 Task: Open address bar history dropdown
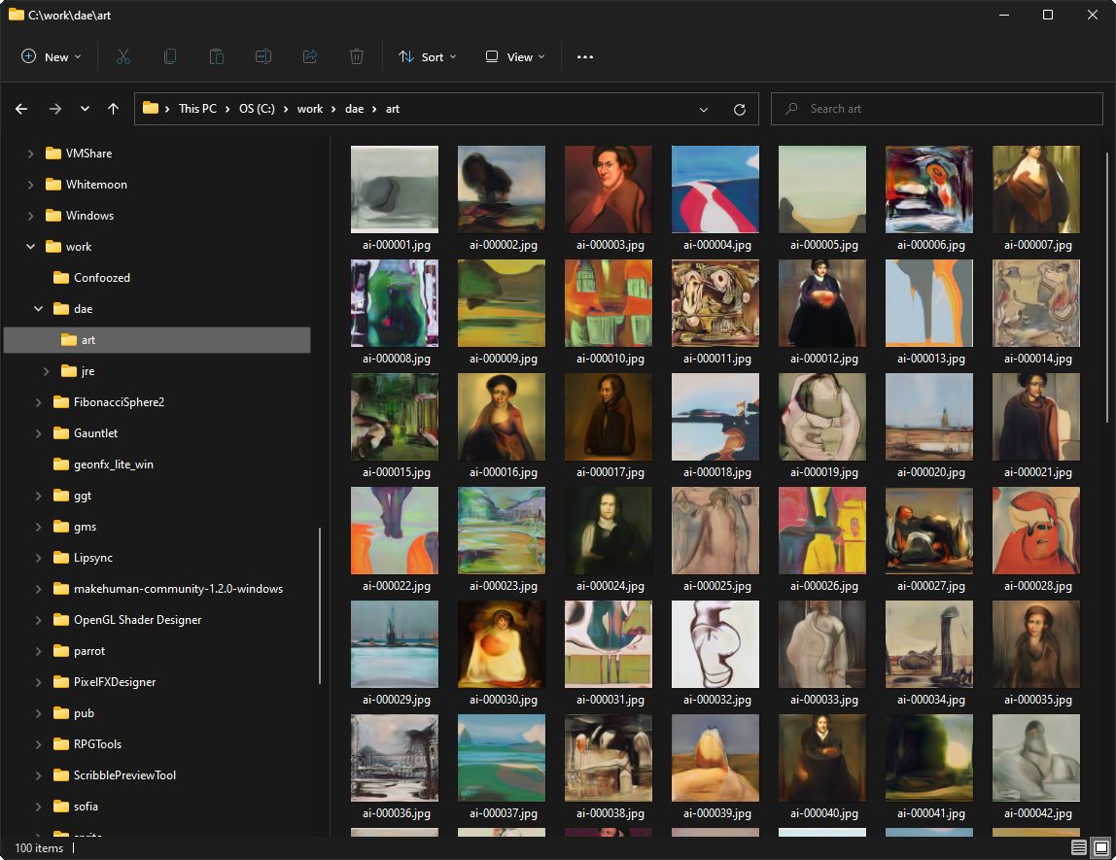703,110
